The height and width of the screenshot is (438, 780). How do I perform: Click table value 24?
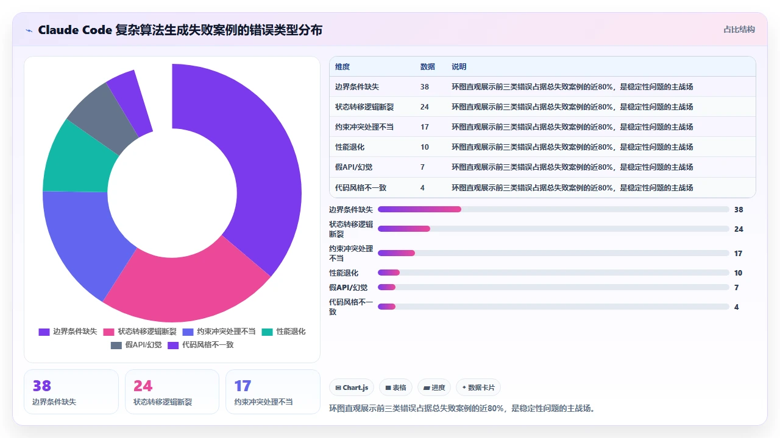point(425,107)
